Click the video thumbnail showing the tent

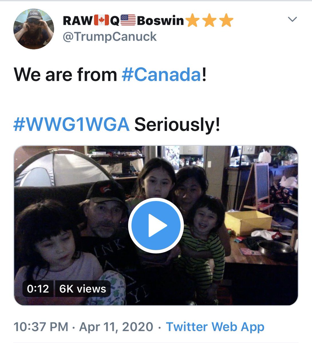pyautogui.click(x=156, y=226)
